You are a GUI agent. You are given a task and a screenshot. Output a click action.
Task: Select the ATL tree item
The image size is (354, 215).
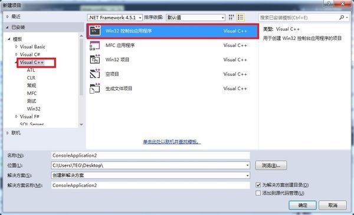[x=31, y=70]
